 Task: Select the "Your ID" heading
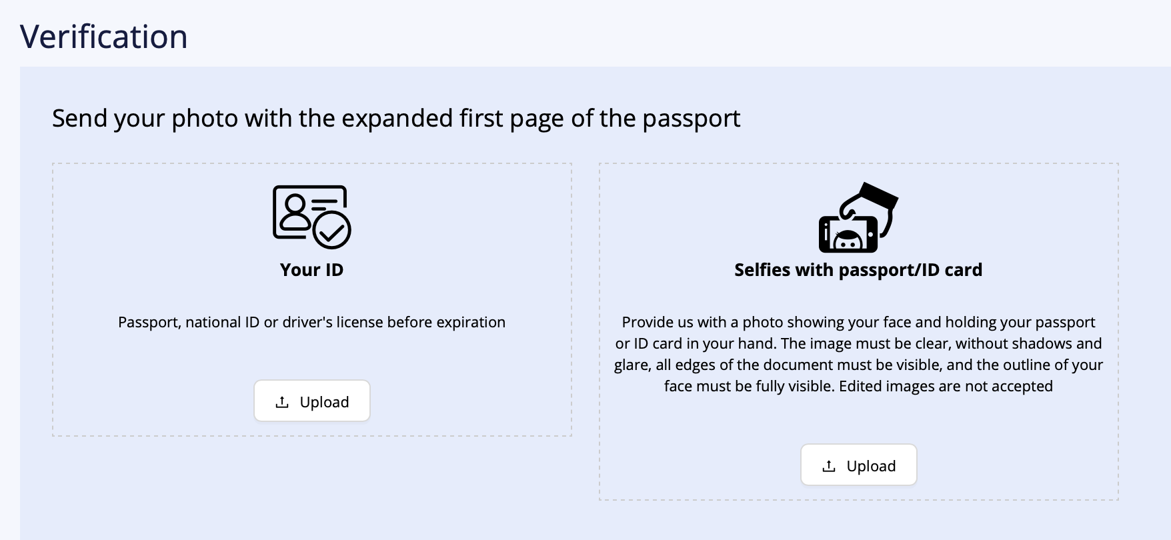[311, 270]
